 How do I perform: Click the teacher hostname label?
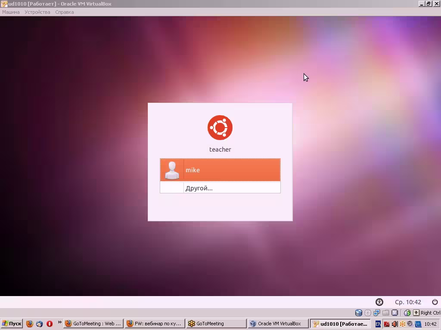point(220,149)
